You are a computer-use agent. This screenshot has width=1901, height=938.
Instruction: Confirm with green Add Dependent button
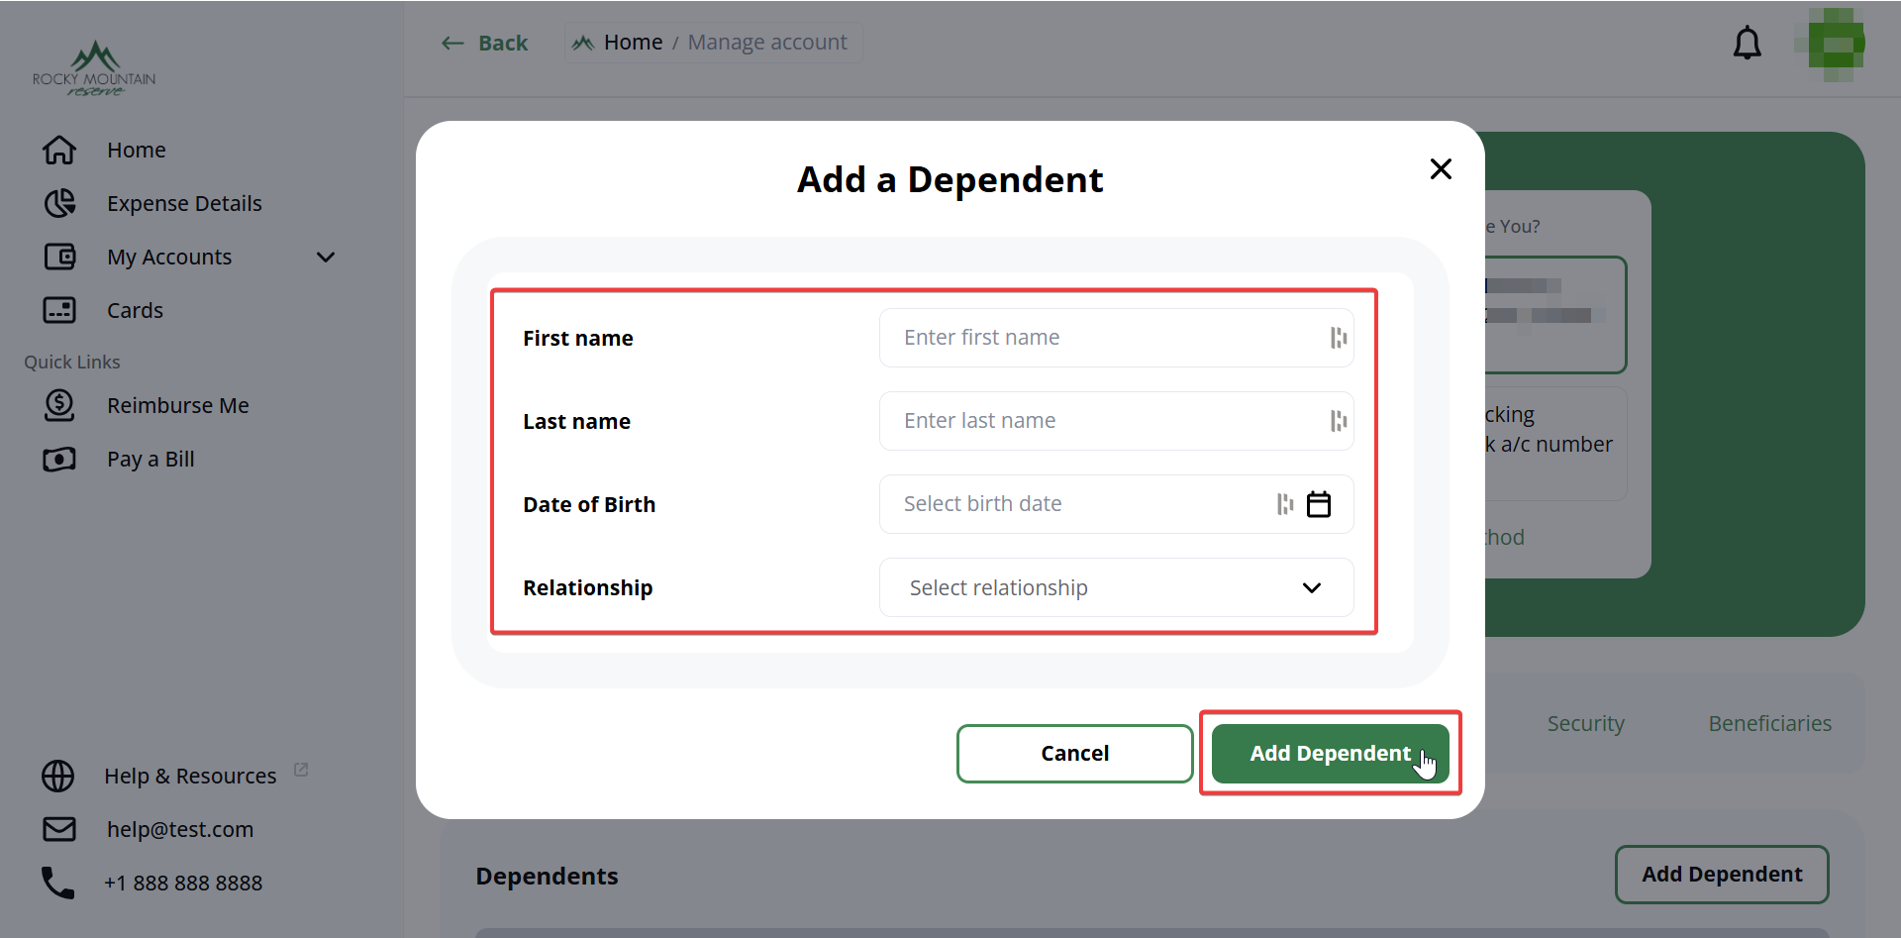[x=1330, y=754]
